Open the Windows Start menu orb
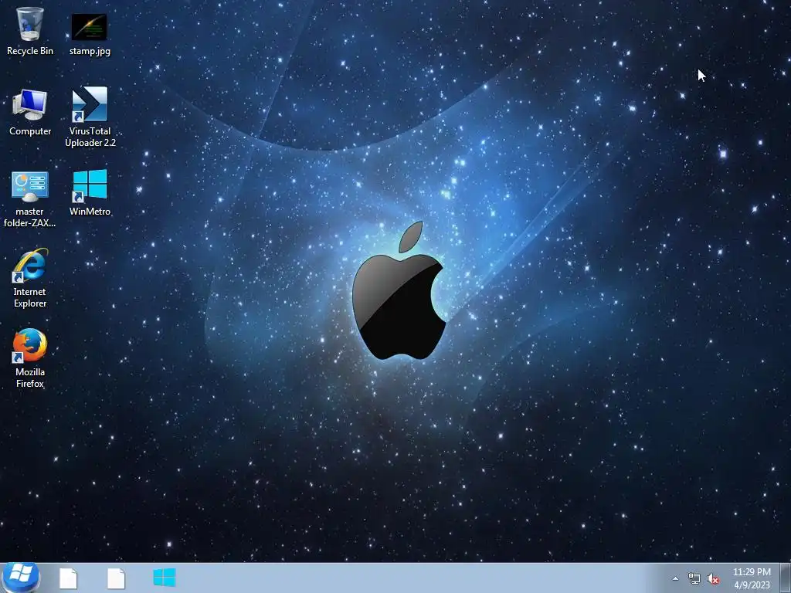 [x=21, y=578]
